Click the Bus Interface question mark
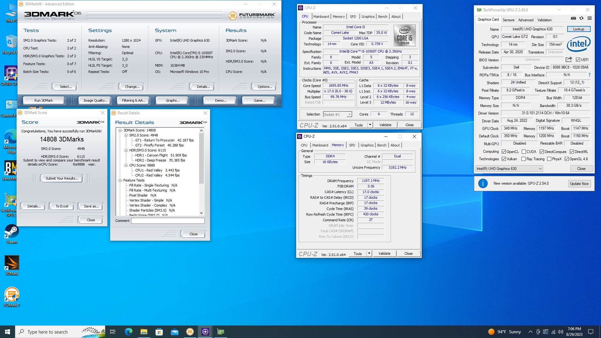Viewport: 601px width, 338px height. pyautogui.click(x=589, y=75)
